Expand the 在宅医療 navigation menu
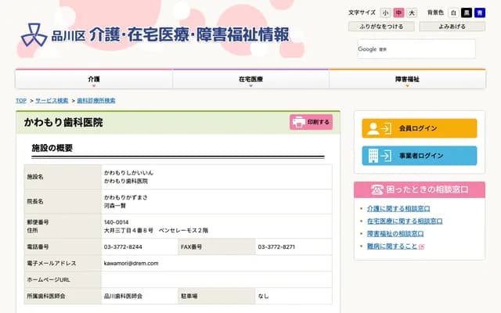Image resolution: width=501 pixels, height=313 pixels. tap(250, 80)
